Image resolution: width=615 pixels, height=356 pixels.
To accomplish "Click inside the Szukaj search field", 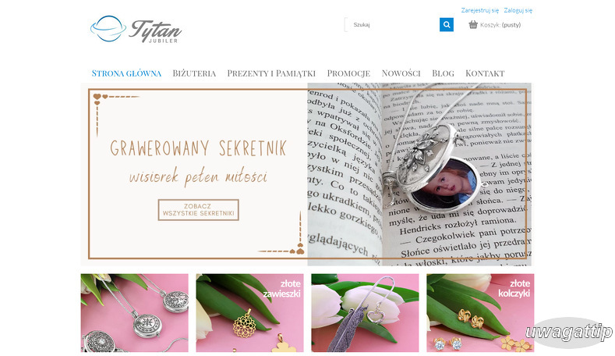I will 392,25.
